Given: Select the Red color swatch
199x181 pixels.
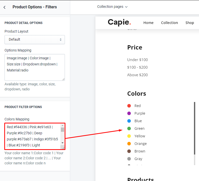Looking at the screenshot, I should click(x=129, y=106).
